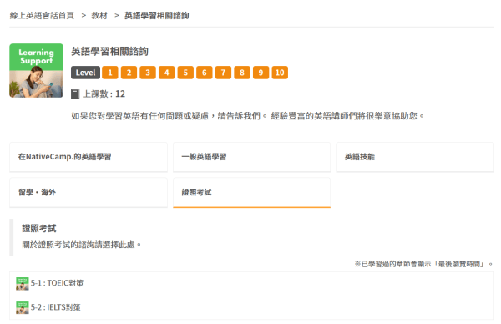This screenshot has width=501, height=324.
Task: Select level 8 badge
Action: [242, 73]
